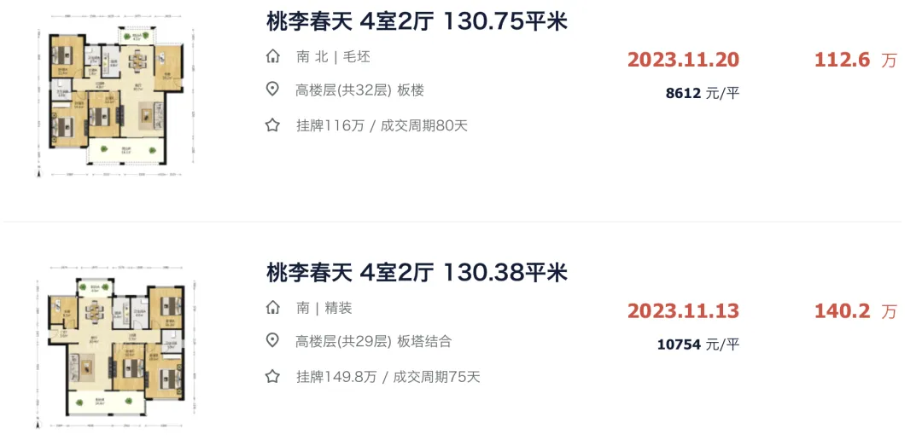Select the 2023.11.20 deal date
The width and height of the screenshot is (922, 440).
(683, 60)
